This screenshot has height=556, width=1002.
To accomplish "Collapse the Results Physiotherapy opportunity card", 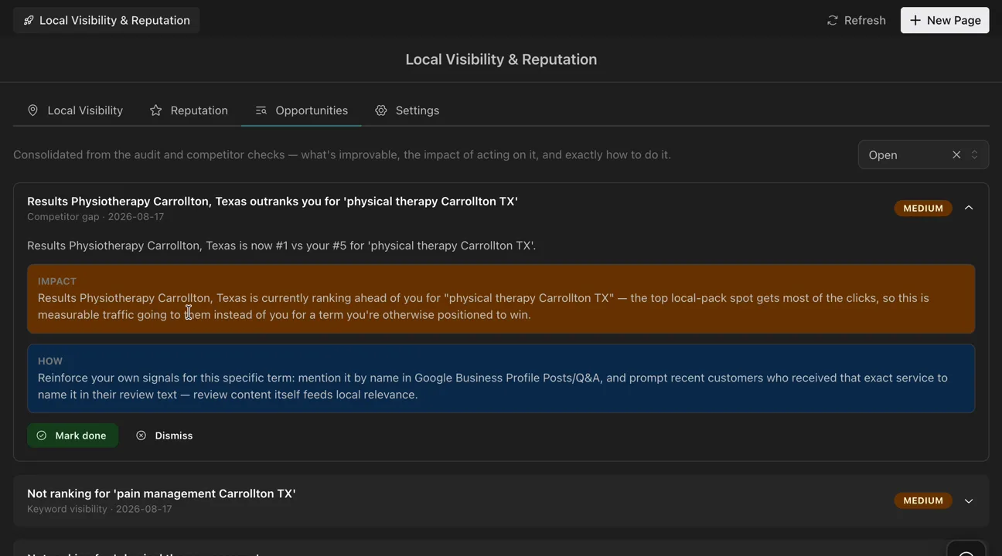I will (x=969, y=208).
